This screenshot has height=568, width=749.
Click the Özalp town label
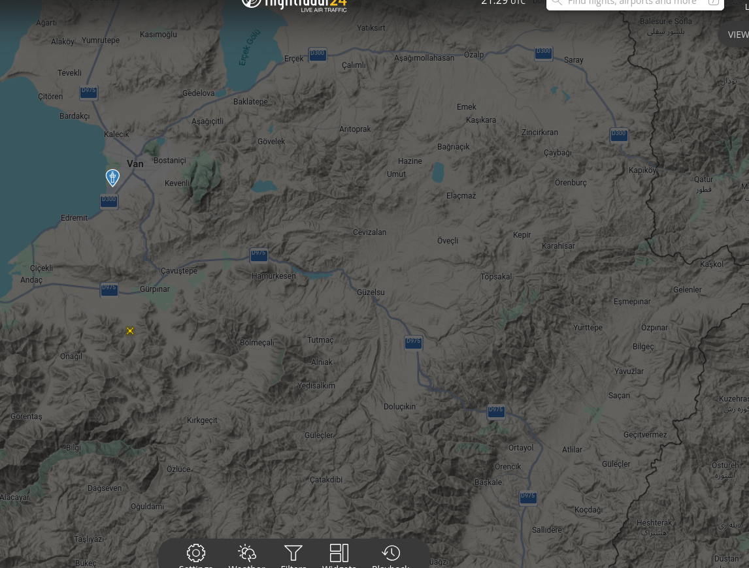[474, 54]
